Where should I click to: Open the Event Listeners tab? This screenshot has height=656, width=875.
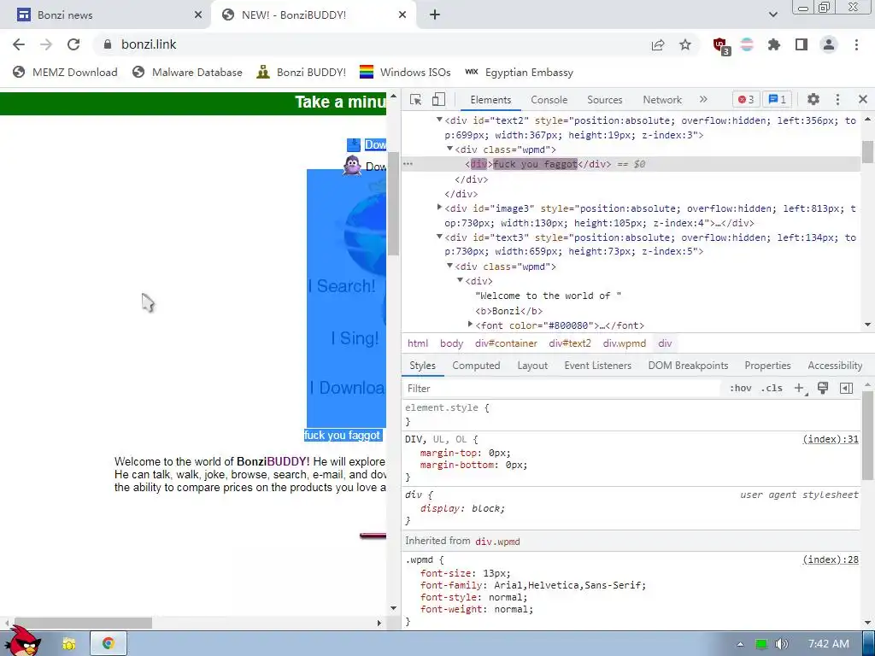[x=597, y=366]
